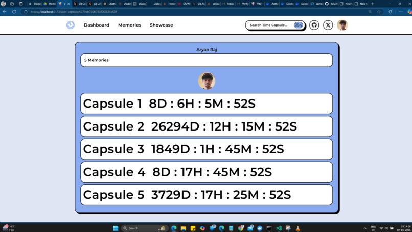
Task: Open the GitHub icon link in navbar
Action: (314, 25)
